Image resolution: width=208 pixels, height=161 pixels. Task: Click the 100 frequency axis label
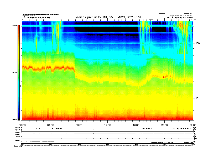(197, 43)
